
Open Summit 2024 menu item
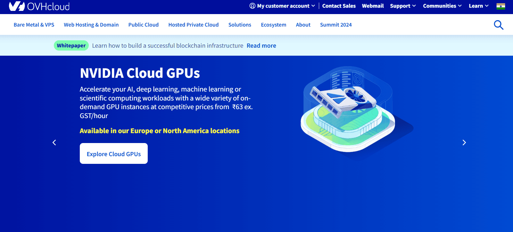[x=336, y=25]
